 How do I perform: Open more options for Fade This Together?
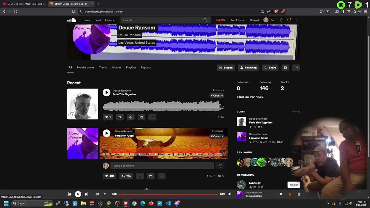pos(152,117)
